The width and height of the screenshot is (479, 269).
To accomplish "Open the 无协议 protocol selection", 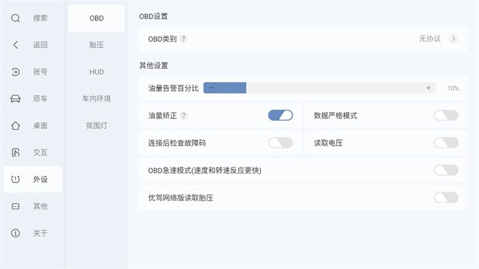I will click(430, 39).
